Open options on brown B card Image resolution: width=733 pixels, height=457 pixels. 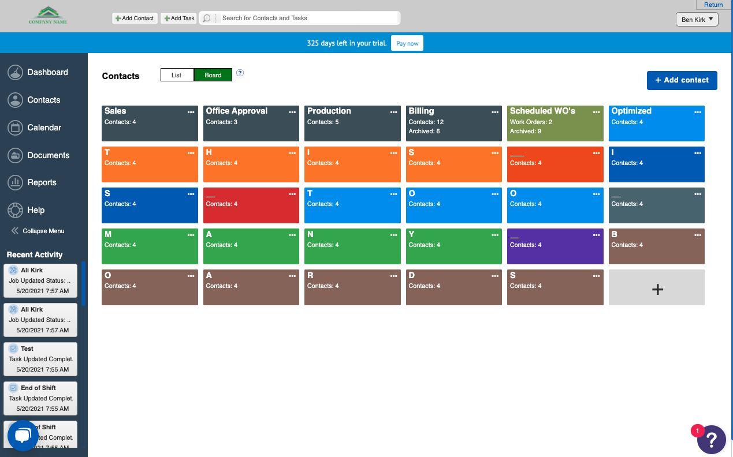698,235
